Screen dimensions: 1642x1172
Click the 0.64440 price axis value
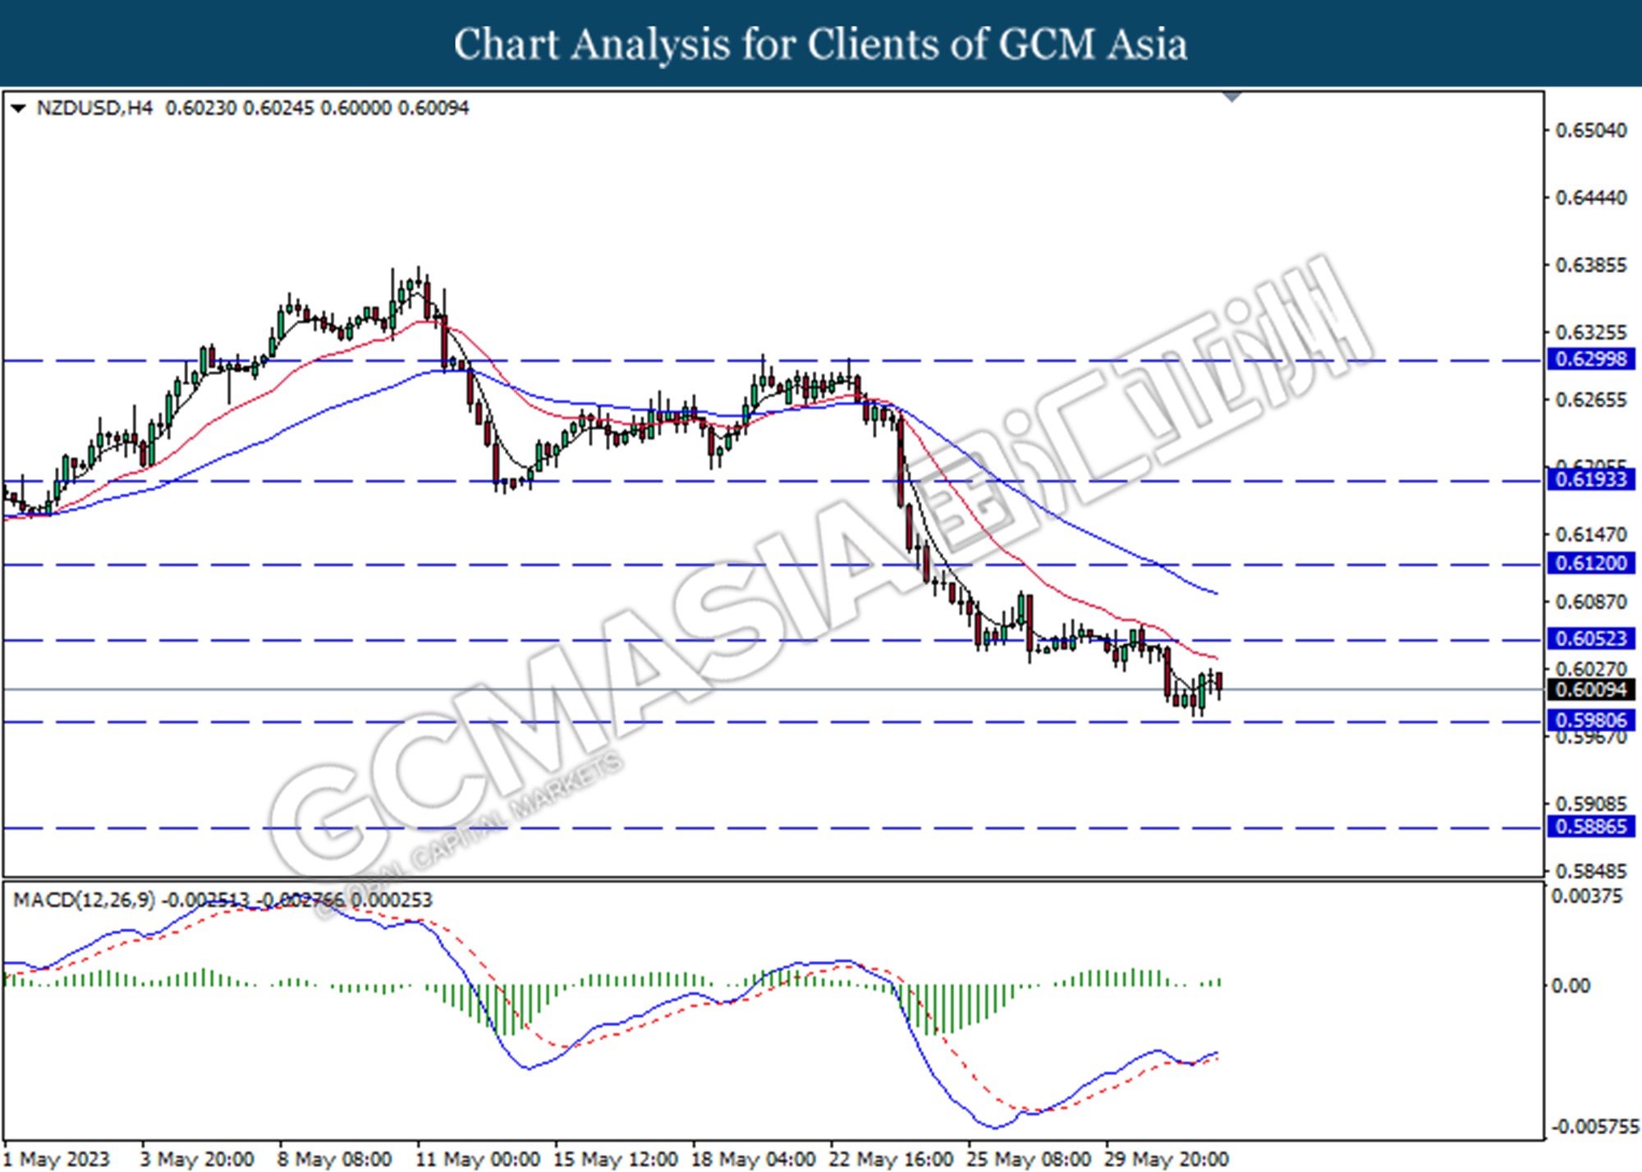1591,198
